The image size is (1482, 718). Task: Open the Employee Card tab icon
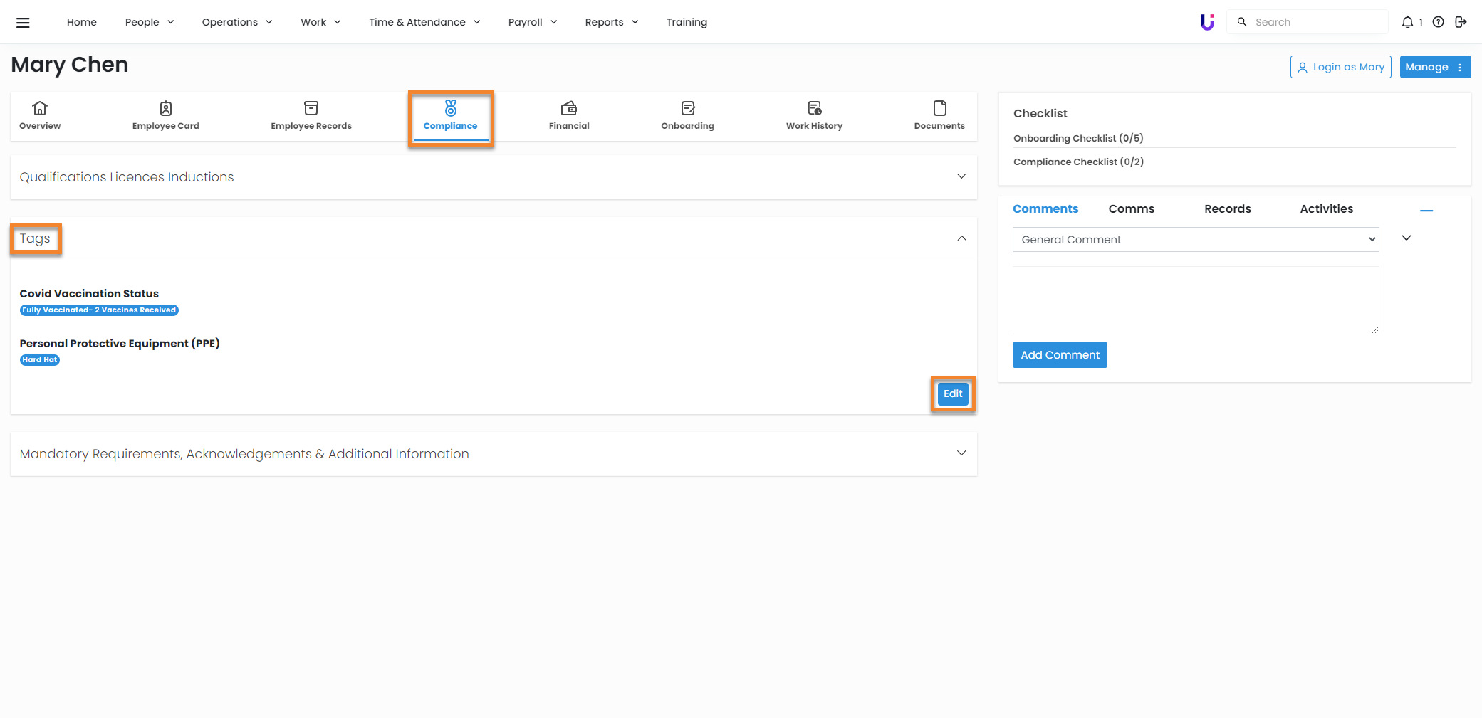pyautogui.click(x=165, y=108)
